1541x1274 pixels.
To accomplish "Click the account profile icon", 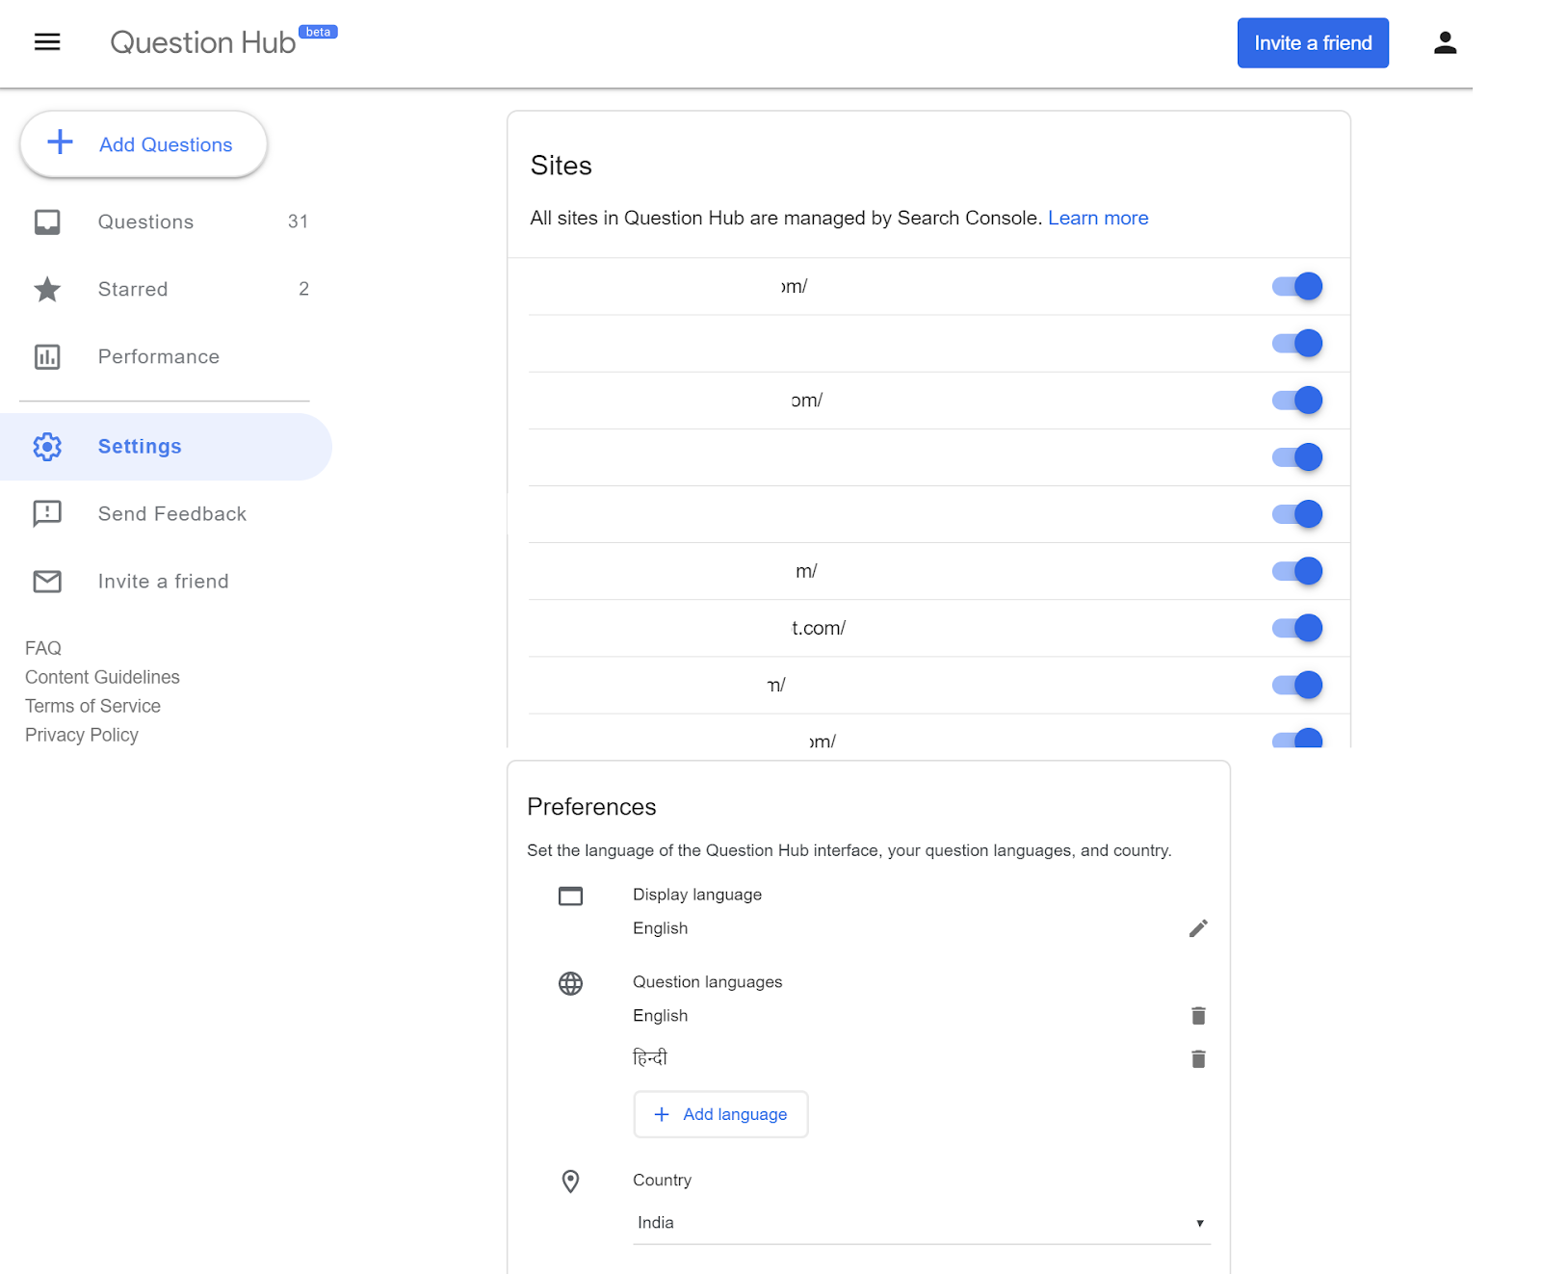I will (x=1444, y=42).
